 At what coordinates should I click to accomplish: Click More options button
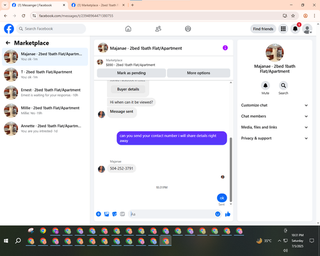(x=198, y=73)
